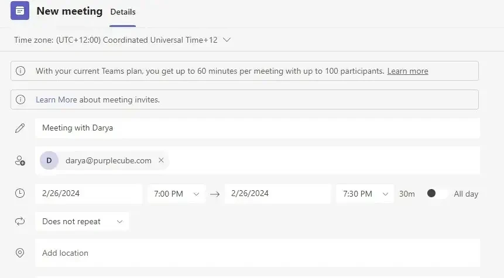
Task: Click the location pin icon
Action: [x=20, y=253]
